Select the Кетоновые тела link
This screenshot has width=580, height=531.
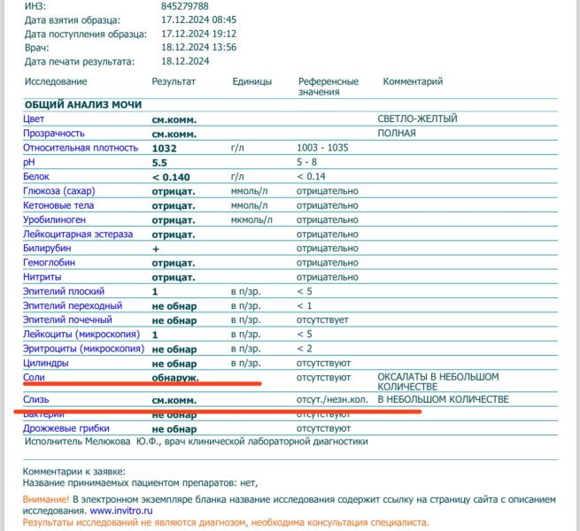58,205
